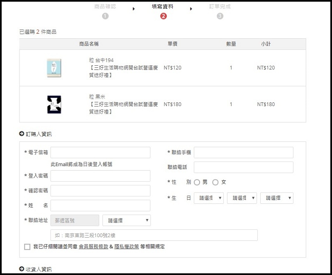The image size is (332, 275).
Task: Click the 電子信箱 email input field
Action: (x=100, y=152)
